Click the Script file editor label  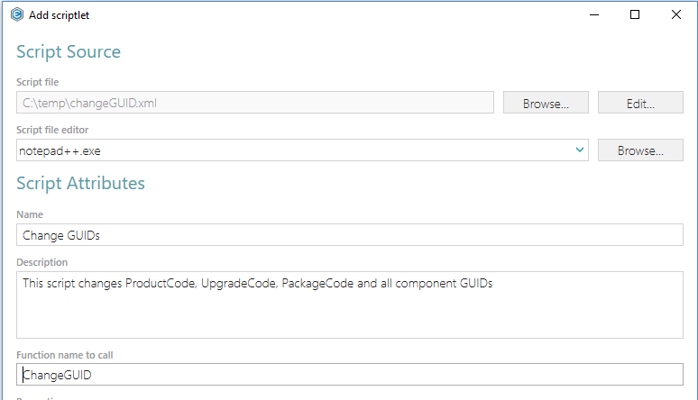(52, 130)
